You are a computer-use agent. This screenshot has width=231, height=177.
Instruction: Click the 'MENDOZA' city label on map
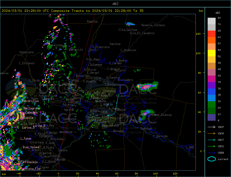tap(69, 84)
